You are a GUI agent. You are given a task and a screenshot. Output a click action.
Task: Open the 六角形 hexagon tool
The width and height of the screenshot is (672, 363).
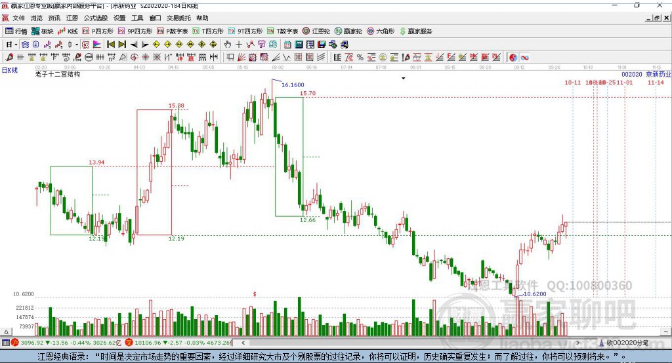(381, 31)
